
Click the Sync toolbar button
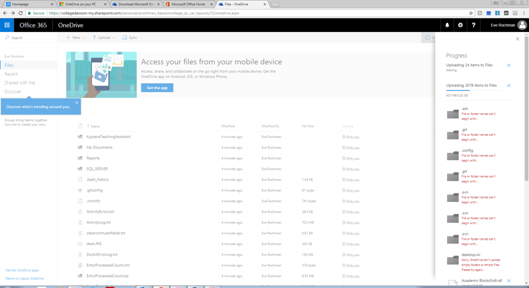tap(130, 38)
